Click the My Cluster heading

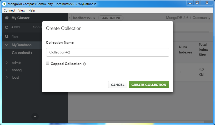21,18
